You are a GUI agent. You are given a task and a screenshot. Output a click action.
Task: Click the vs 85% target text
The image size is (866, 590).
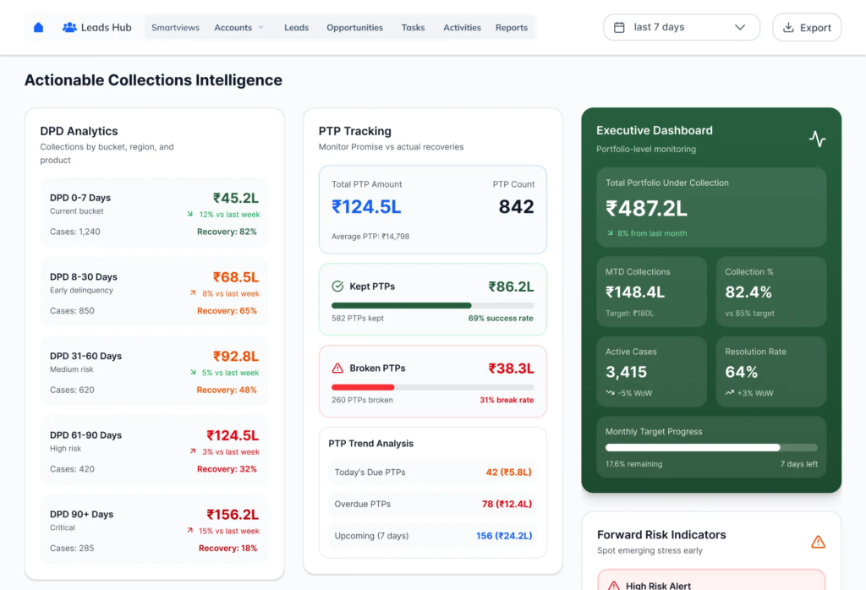(749, 313)
